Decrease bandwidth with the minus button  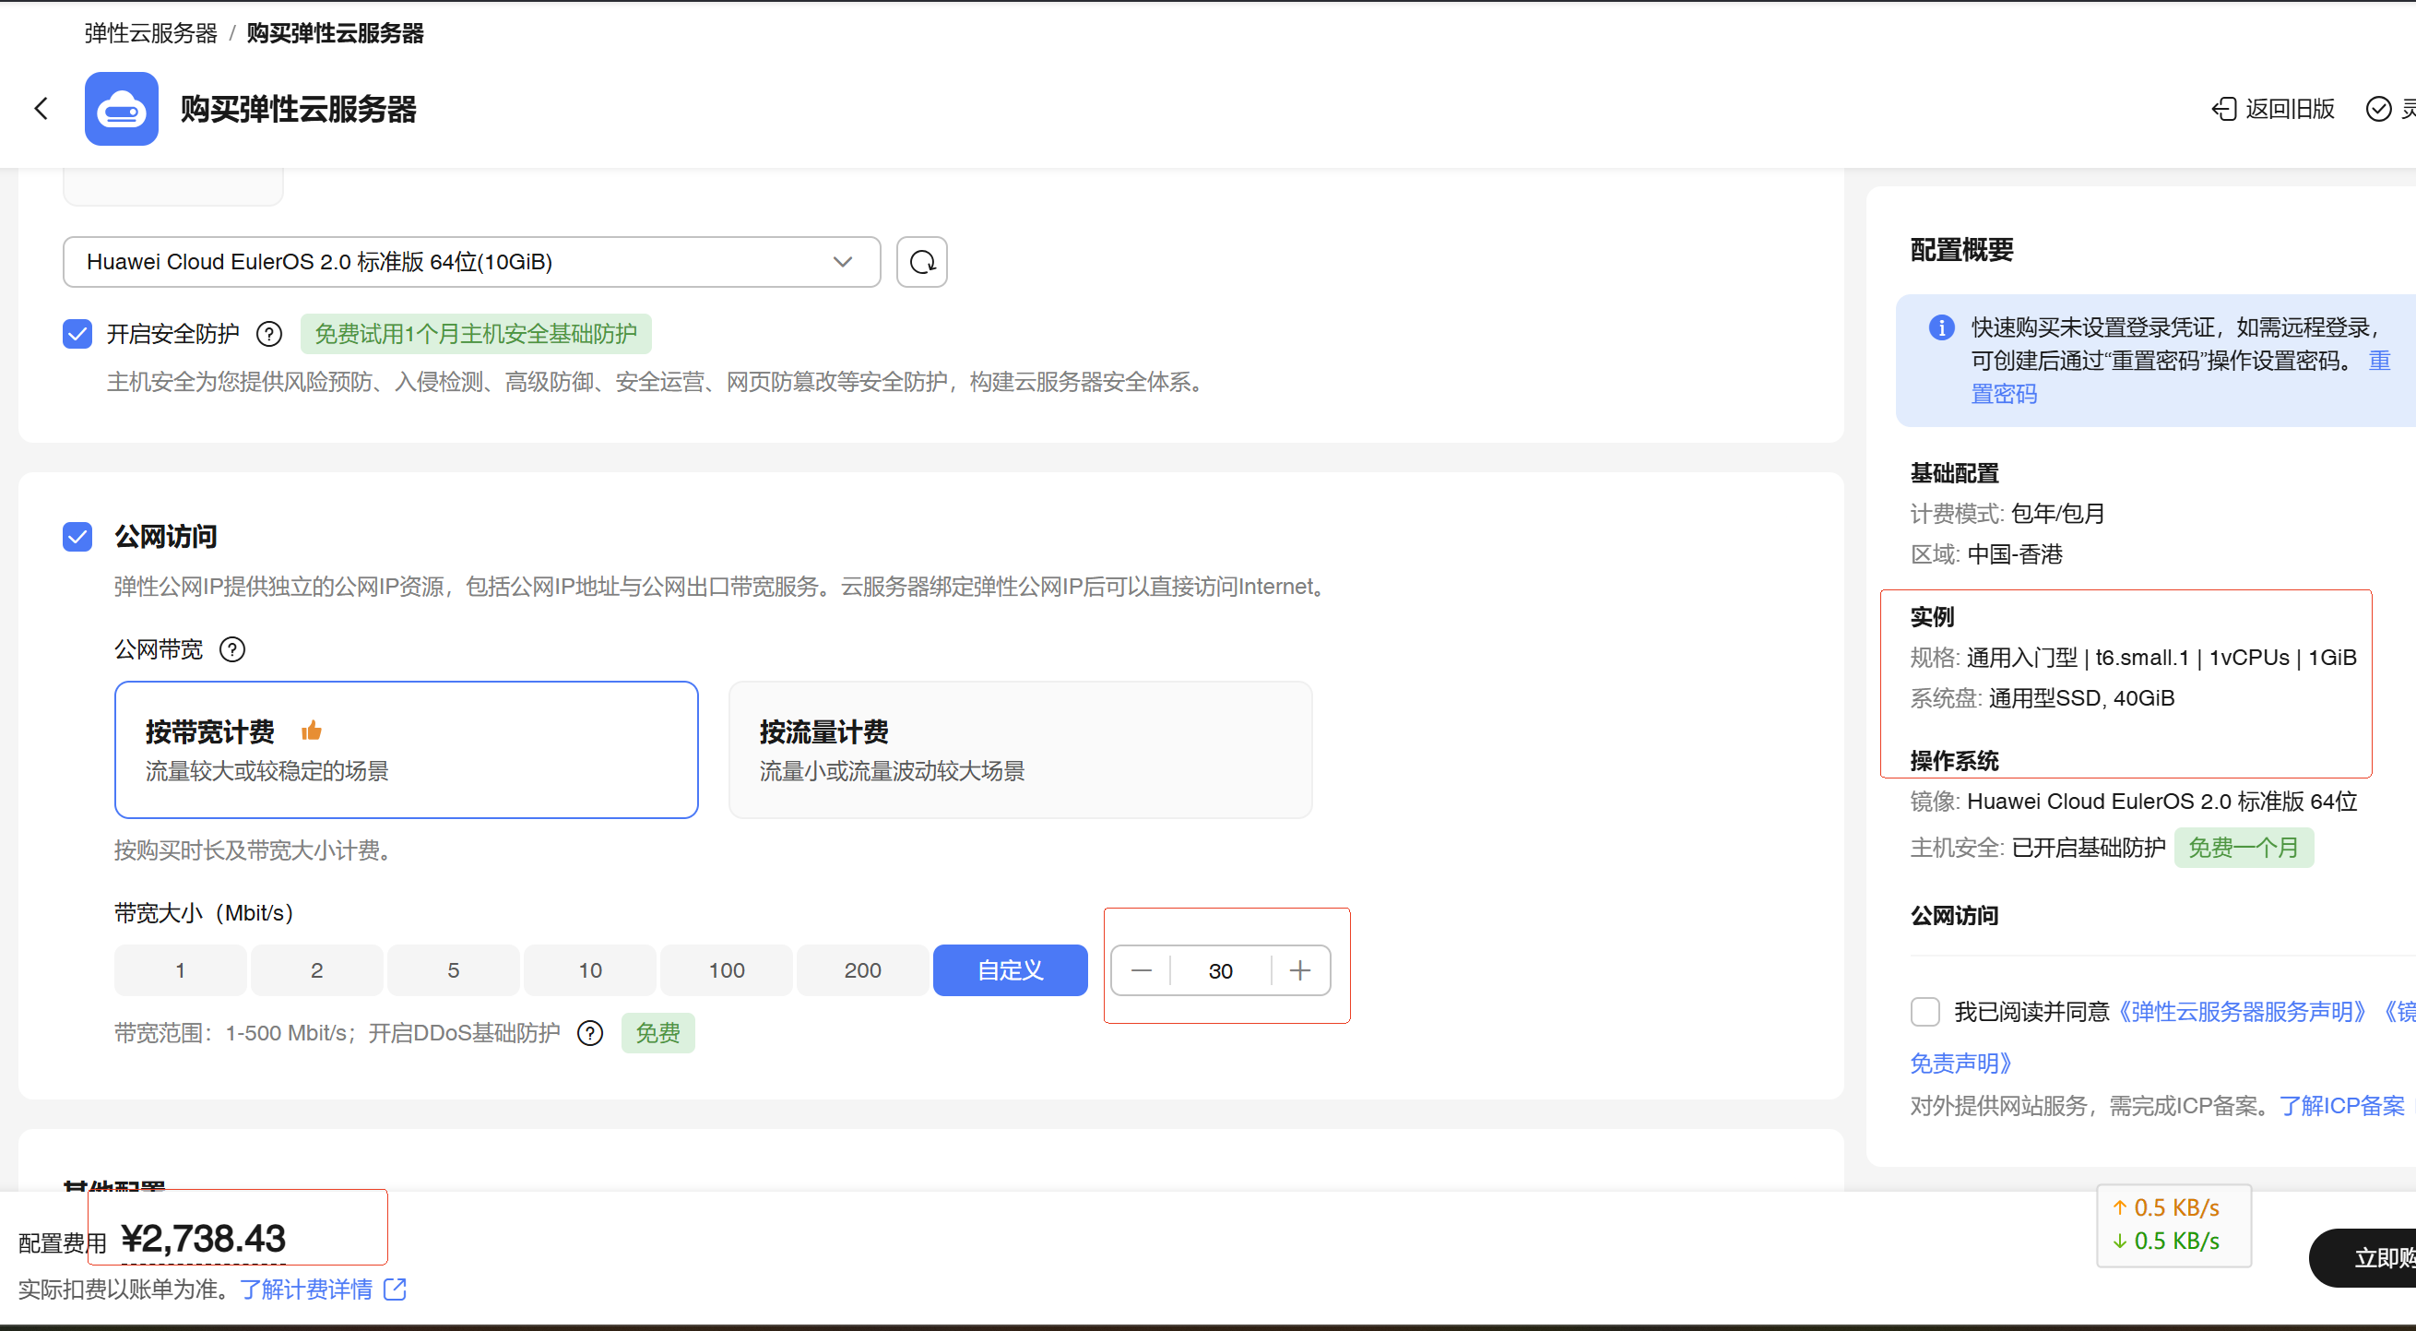pyautogui.click(x=1142, y=969)
